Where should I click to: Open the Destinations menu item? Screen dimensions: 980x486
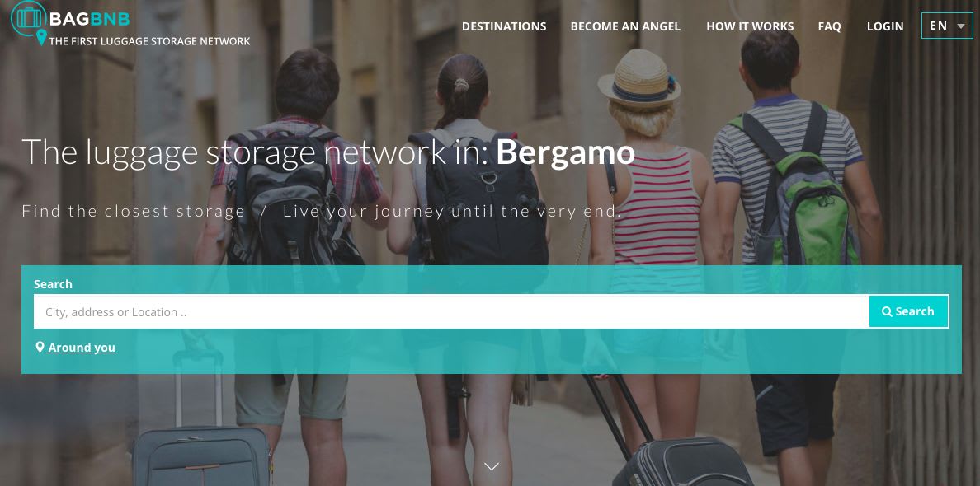(x=504, y=26)
